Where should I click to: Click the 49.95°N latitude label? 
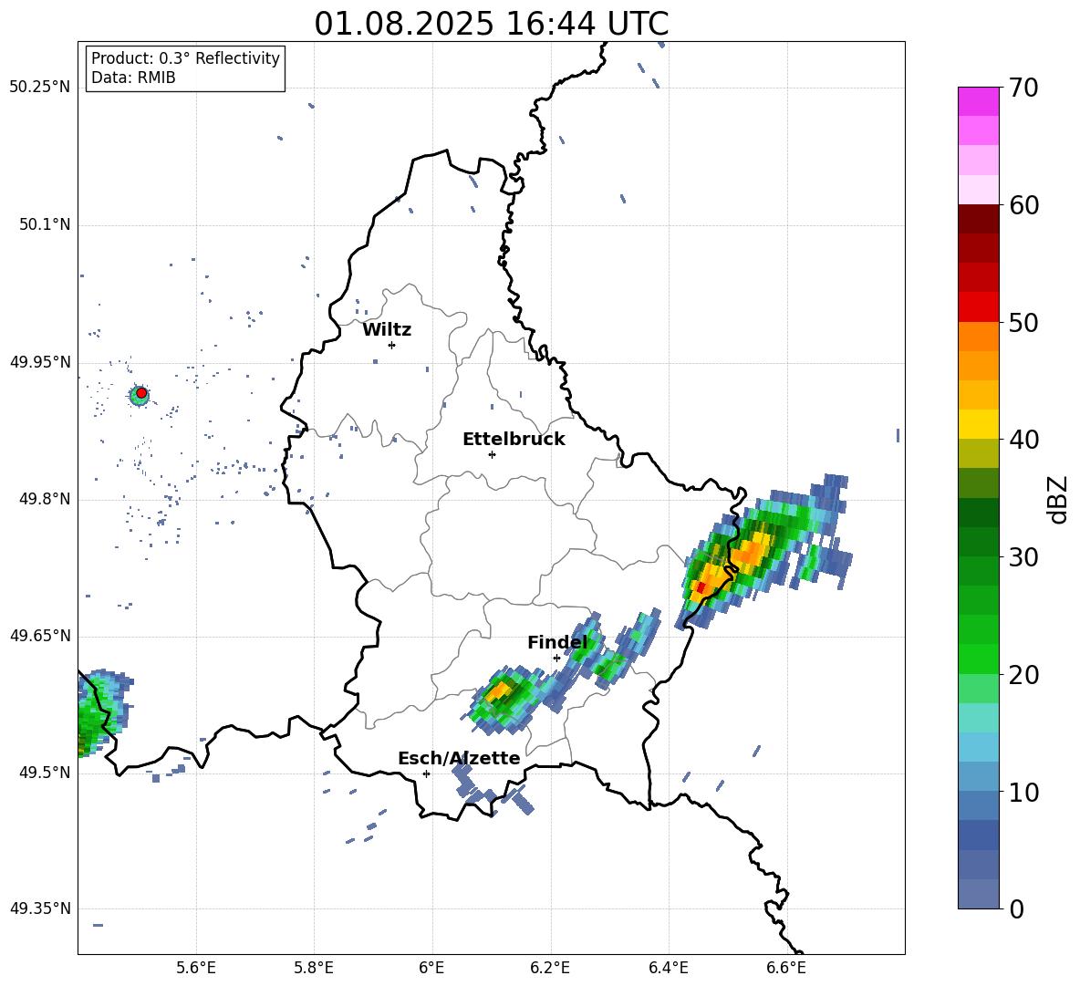[39, 361]
